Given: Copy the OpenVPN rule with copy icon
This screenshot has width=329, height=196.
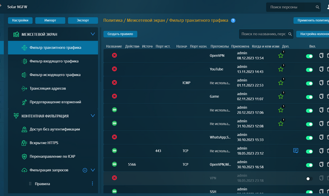Looking at the screenshot, I should pos(321,55).
